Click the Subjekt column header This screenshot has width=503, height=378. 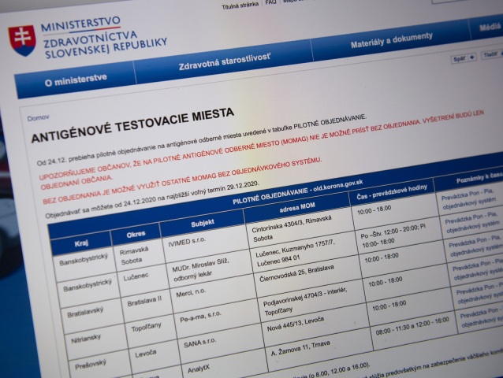(203, 224)
